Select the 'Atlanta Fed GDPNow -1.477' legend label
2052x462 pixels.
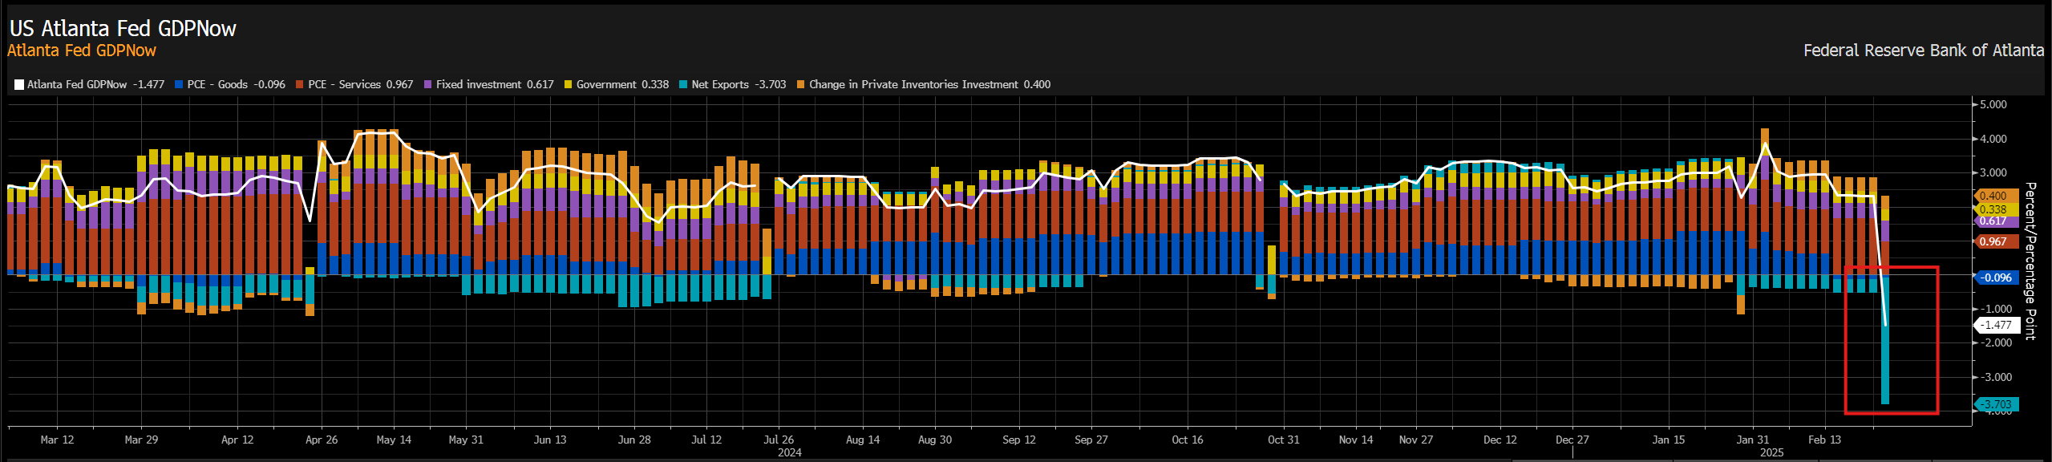click(x=95, y=84)
